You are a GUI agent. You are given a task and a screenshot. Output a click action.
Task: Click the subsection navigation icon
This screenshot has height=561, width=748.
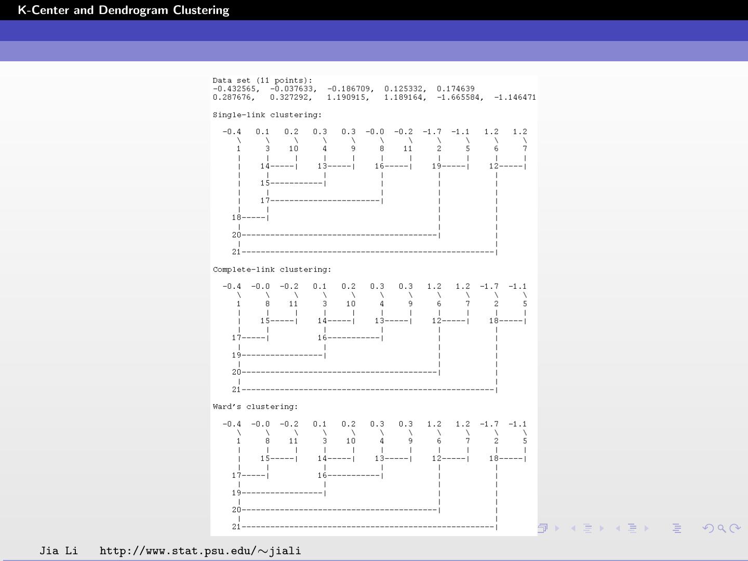[x=587, y=528]
